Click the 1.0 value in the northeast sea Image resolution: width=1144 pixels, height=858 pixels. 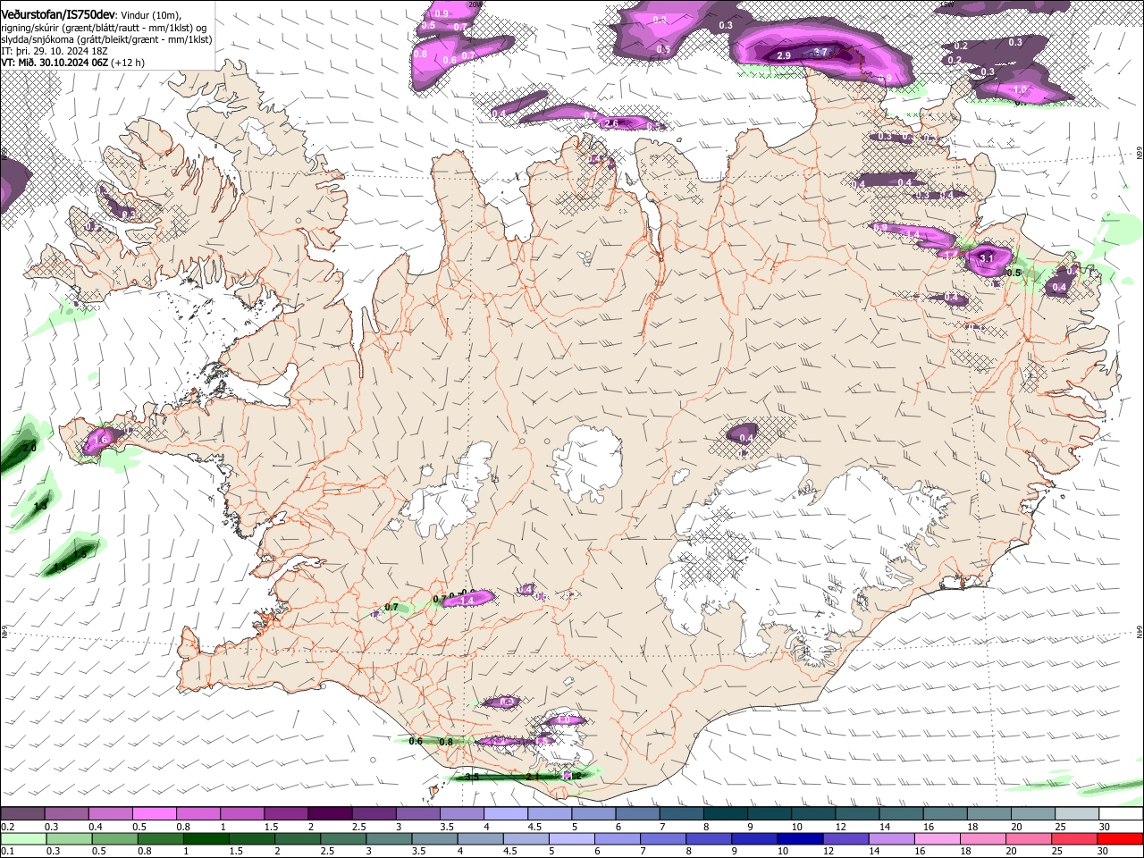(1020, 90)
